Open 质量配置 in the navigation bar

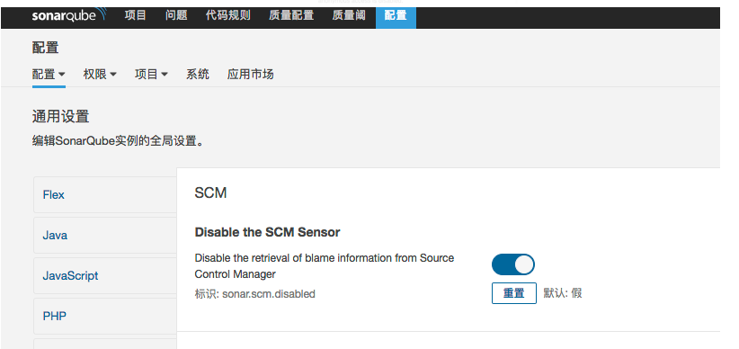(x=291, y=15)
